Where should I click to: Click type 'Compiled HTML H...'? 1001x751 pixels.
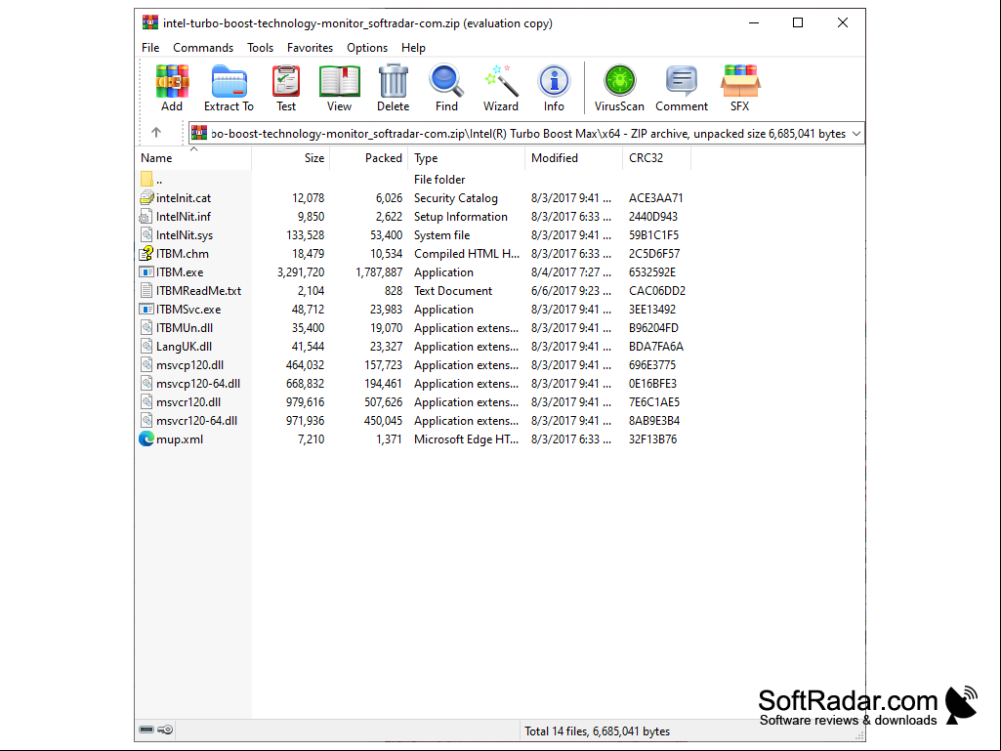click(x=467, y=254)
